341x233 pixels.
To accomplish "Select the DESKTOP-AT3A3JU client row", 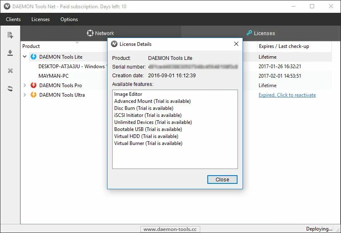I will tap(72, 67).
